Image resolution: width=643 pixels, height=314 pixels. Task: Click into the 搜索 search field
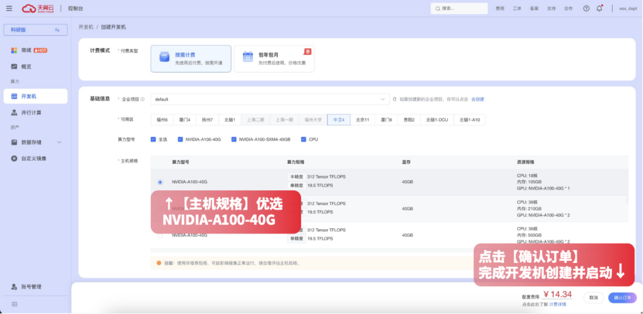[x=459, y=8]
